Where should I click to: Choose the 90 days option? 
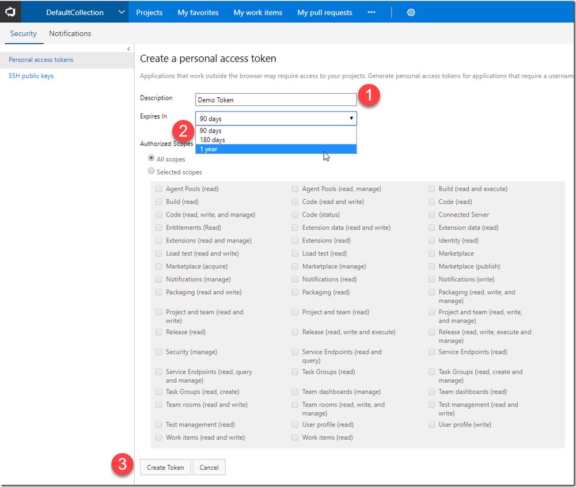(276, 131)
